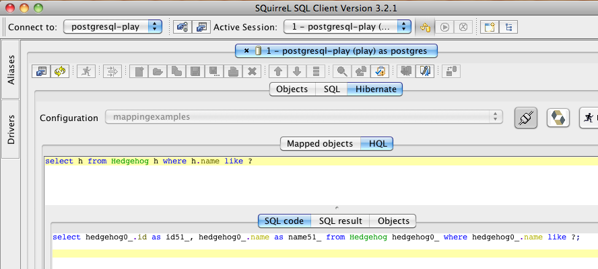Open the Configuration dropdown showing mappingexamples
The image size is (598, 269).
pos(304,117)
